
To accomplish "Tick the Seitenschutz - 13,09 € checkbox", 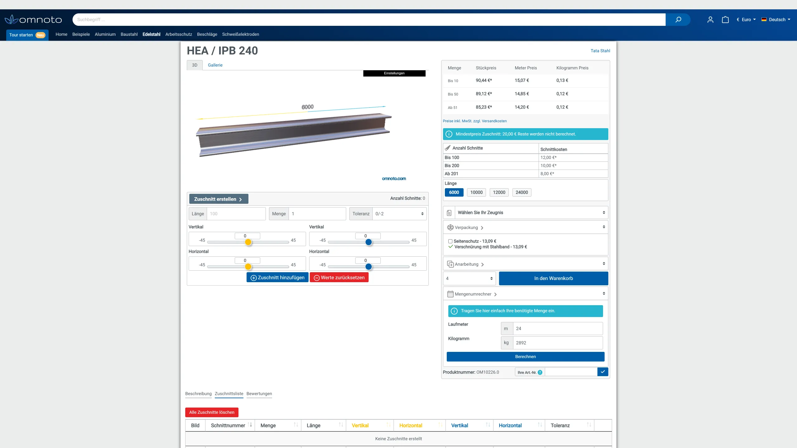I will click(x=450, y=241).
